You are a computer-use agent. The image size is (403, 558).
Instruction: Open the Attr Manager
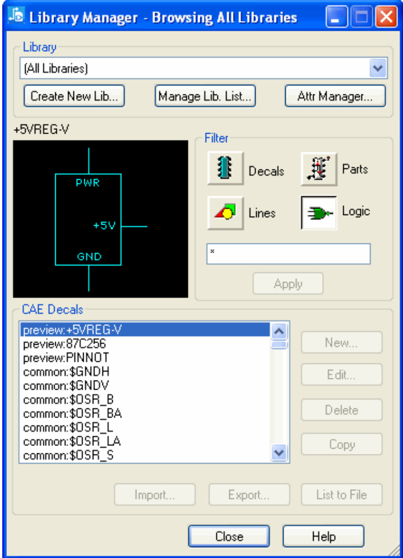pos(335,96)
